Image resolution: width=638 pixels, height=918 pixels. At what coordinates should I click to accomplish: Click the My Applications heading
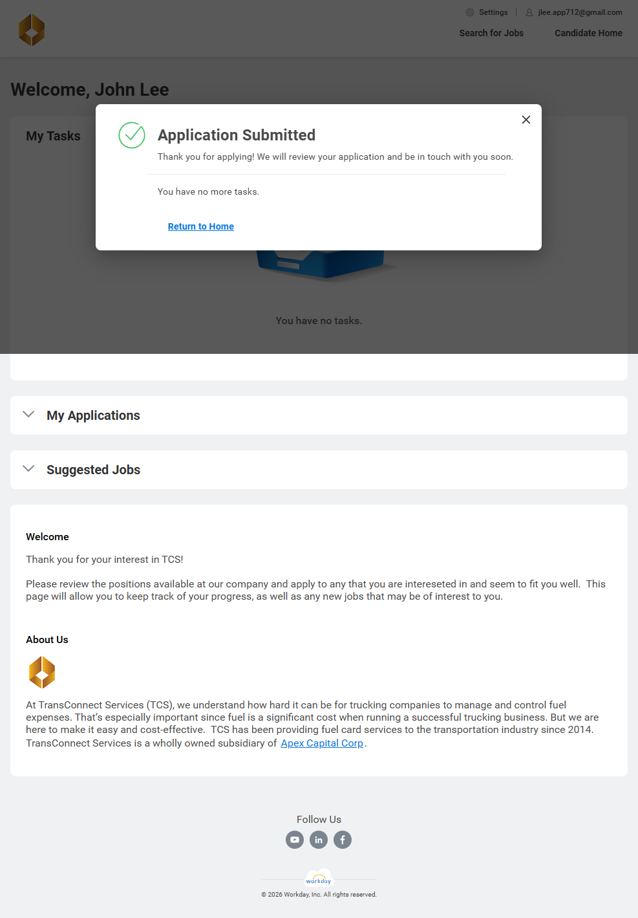[93, 415]
